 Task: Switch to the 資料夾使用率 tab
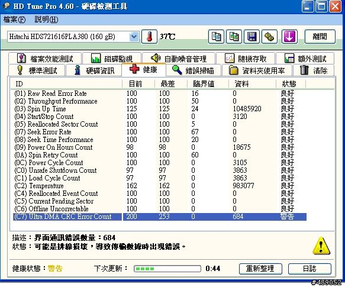tap(257, 70)
